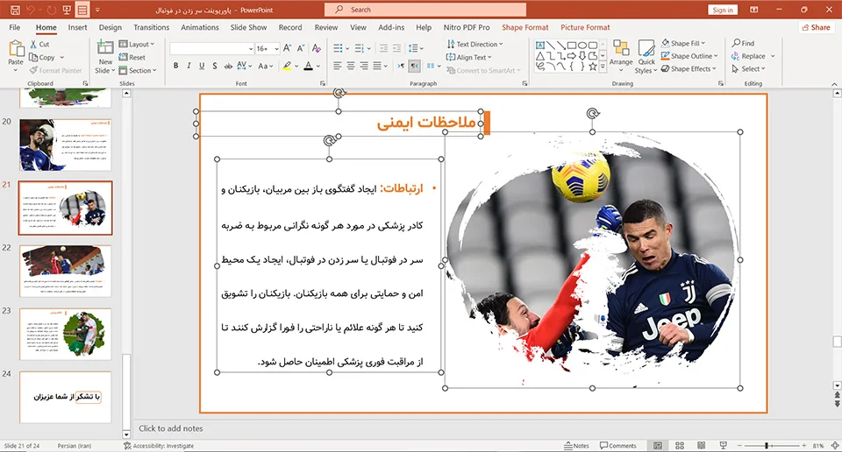Viewport: 842px width, 452px height.
Task: Click to add notes area
Action: tap(171, 428)
